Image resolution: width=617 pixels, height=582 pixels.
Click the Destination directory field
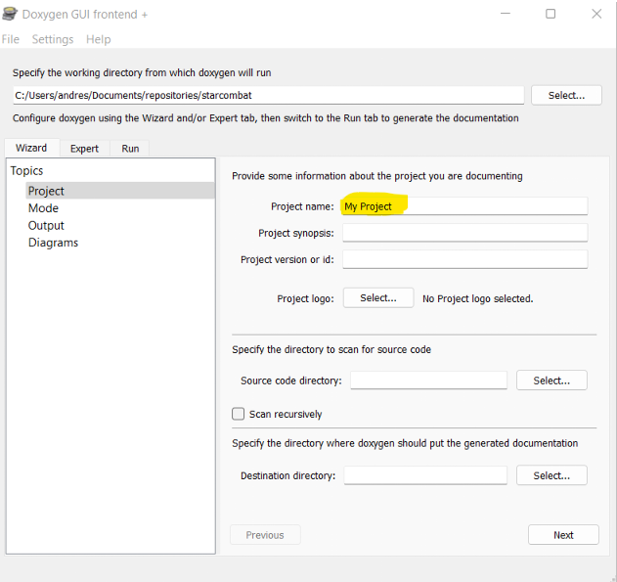[425, 475]
